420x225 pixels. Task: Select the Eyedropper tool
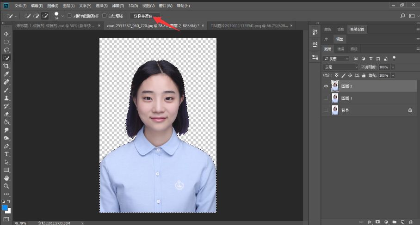tap(6, 74)
